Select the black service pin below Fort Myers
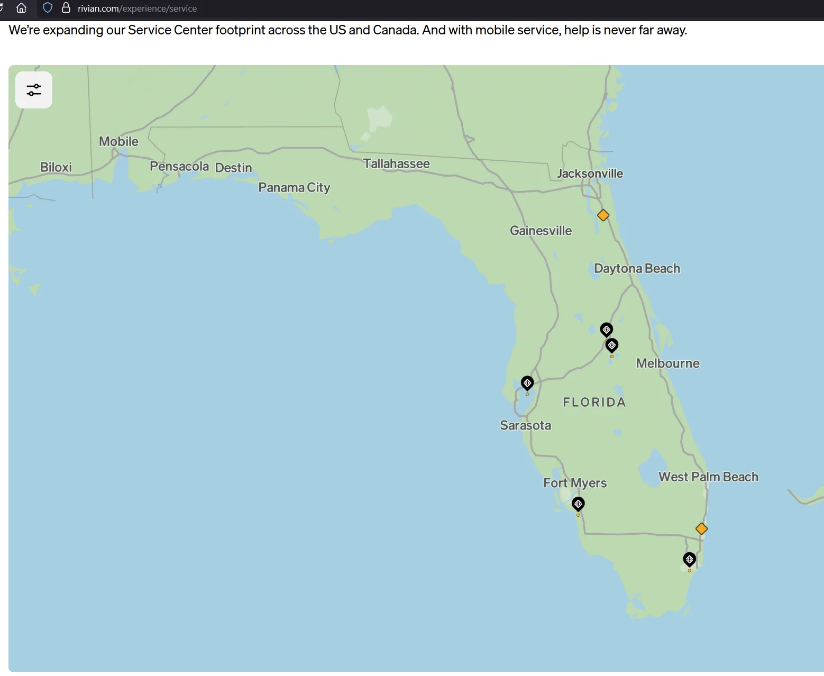 pos(578,504)
